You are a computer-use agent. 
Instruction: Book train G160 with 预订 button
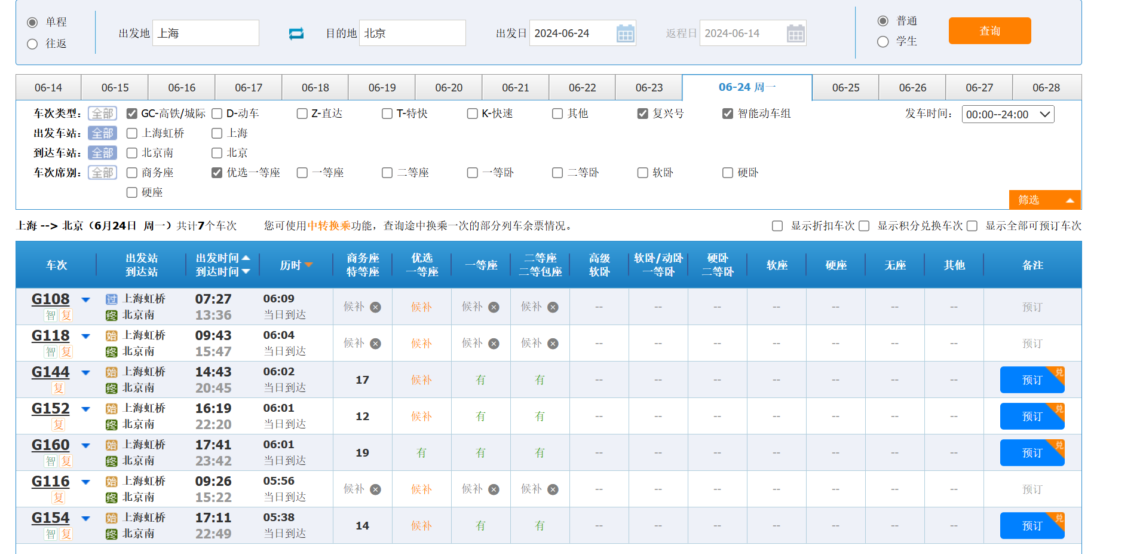1032,453
